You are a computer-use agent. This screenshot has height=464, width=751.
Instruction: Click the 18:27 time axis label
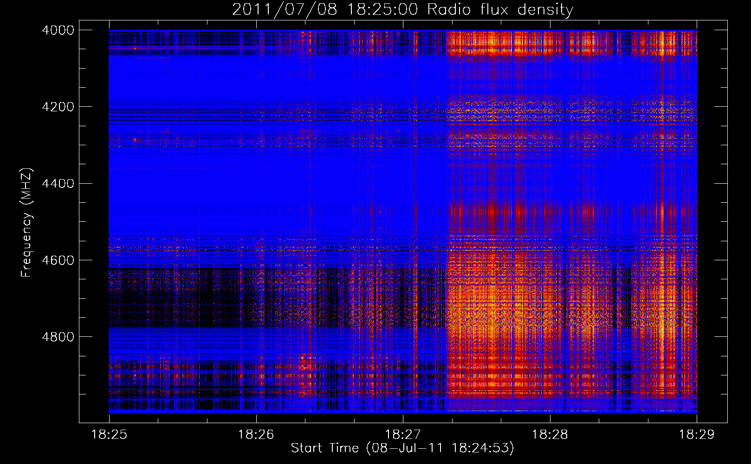[403, 435]
